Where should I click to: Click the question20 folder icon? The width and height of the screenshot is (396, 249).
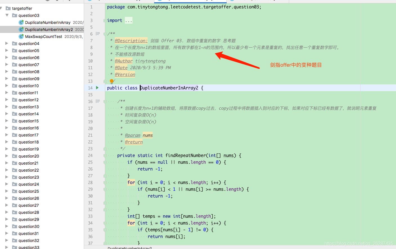coord(15,156)
